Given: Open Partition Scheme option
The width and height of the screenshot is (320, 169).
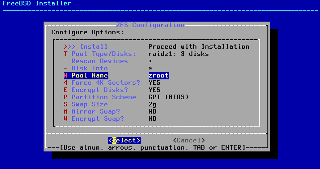Looking at the screenshot, I should (x=100, y=97).
